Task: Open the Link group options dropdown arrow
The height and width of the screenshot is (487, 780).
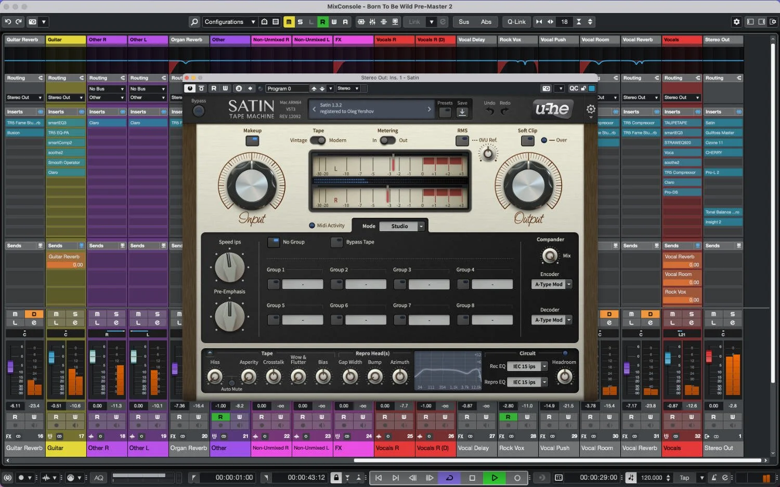Action: pos(431,22)
